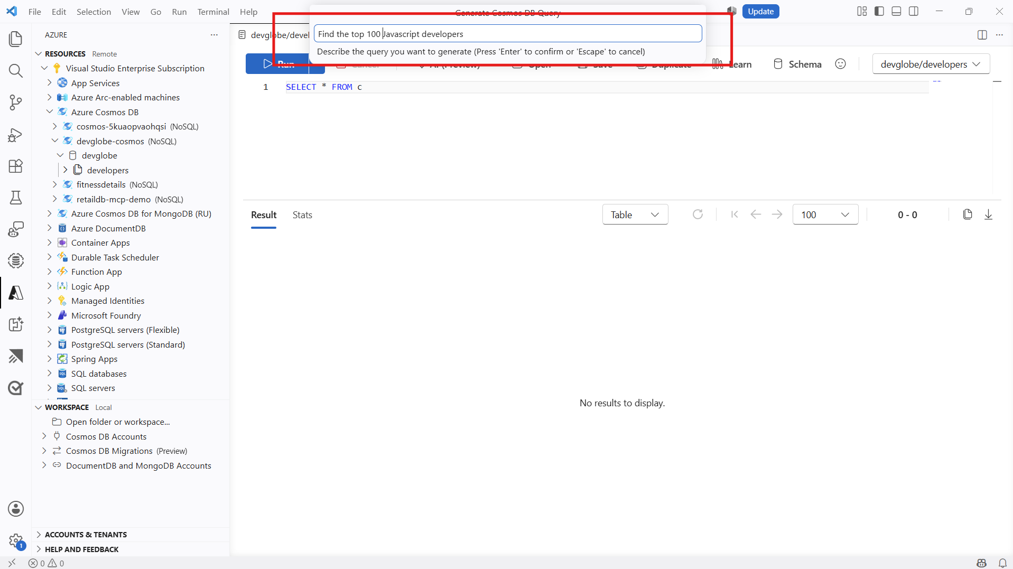The width and height of the screenshot is (1013, 569).
Task: Click Open folder or workspace link
Action: click(118, 422)
